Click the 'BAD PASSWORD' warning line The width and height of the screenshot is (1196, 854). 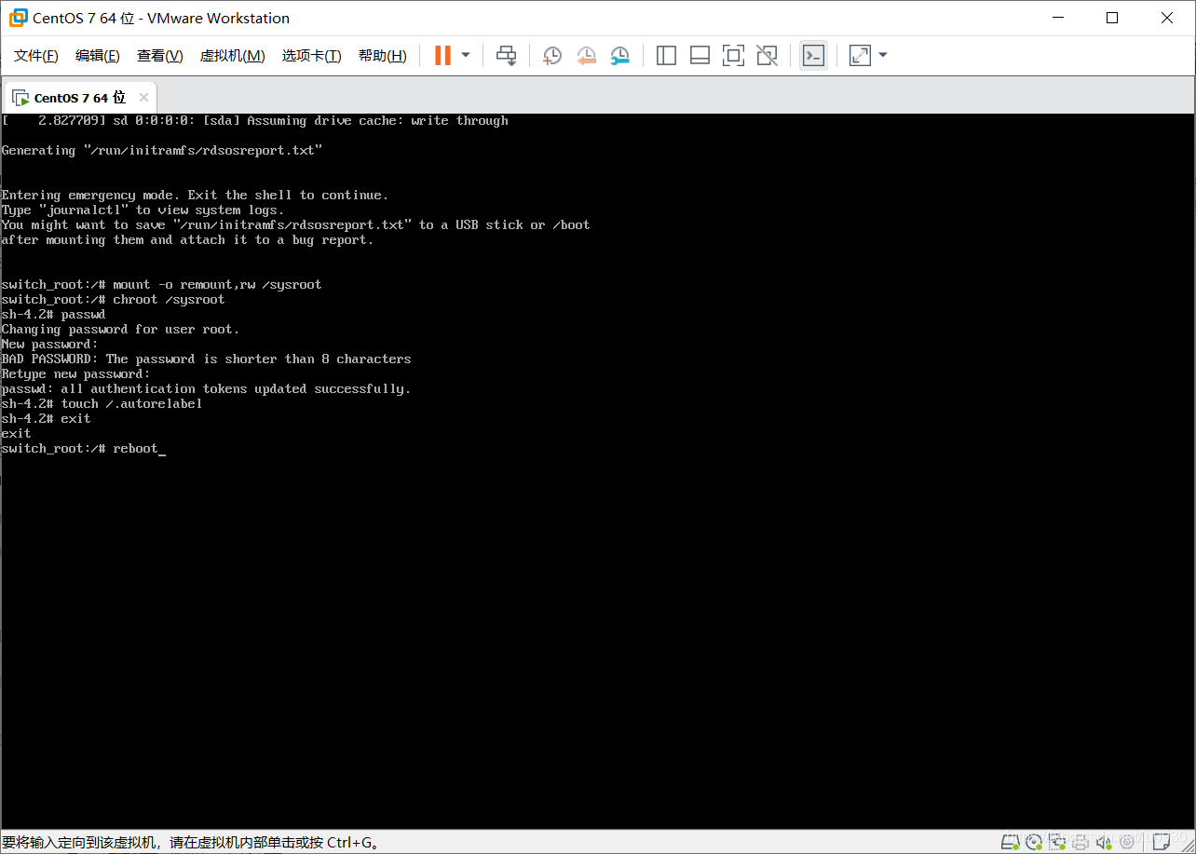point(207,359)
